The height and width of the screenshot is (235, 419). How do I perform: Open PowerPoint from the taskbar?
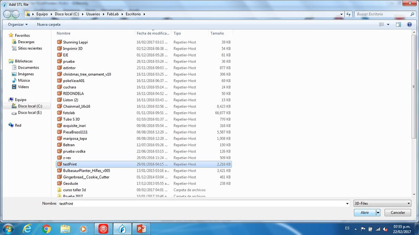[x=141, y=229]
